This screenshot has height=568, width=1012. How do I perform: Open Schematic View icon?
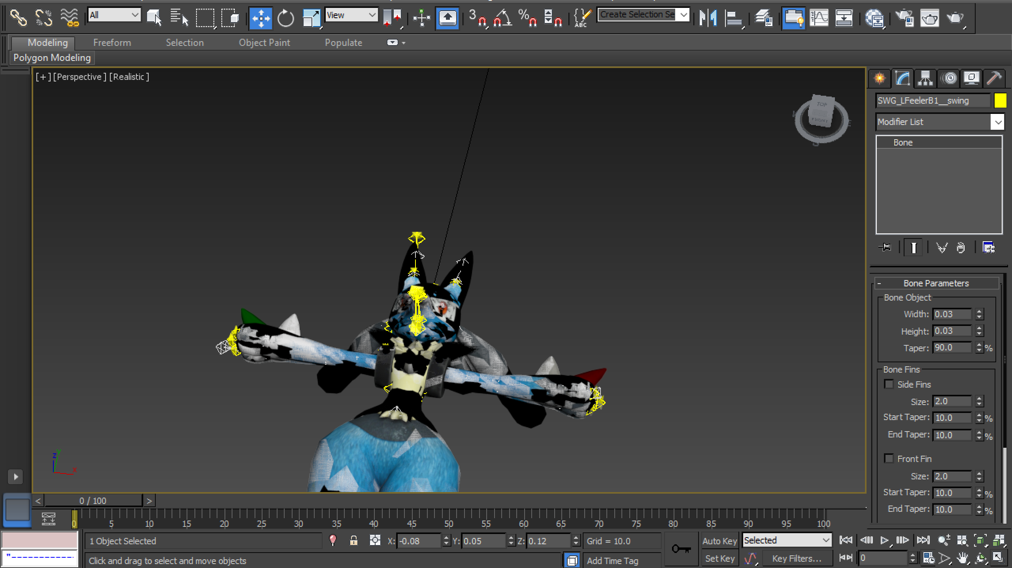pos(844,18)
